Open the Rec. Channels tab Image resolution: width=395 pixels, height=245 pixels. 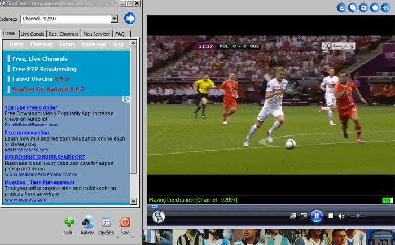click(63, 34)
